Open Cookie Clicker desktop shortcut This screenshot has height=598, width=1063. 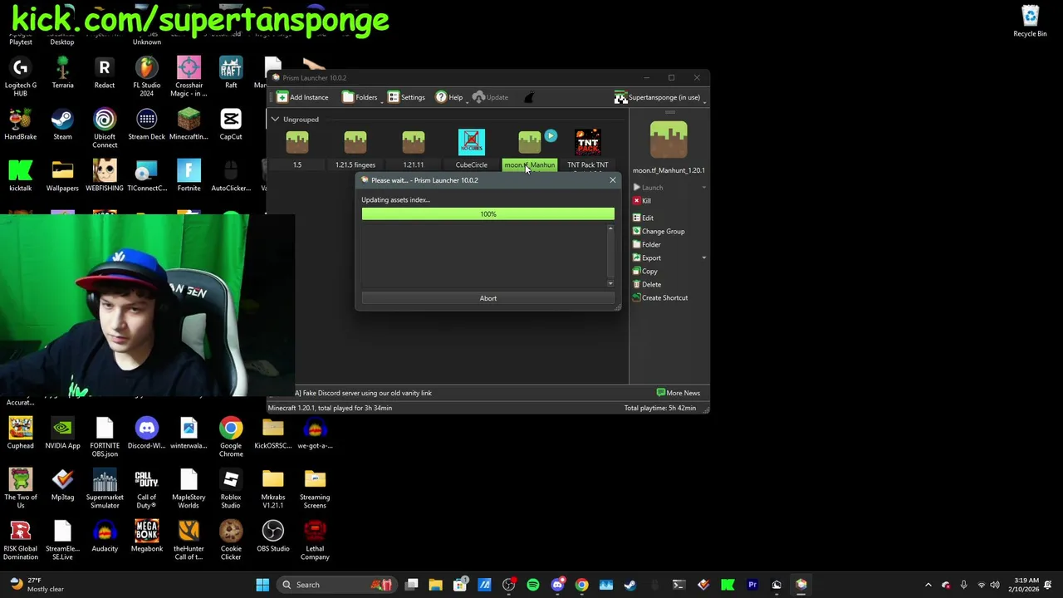pyautogui.click(x=231, y=540)
